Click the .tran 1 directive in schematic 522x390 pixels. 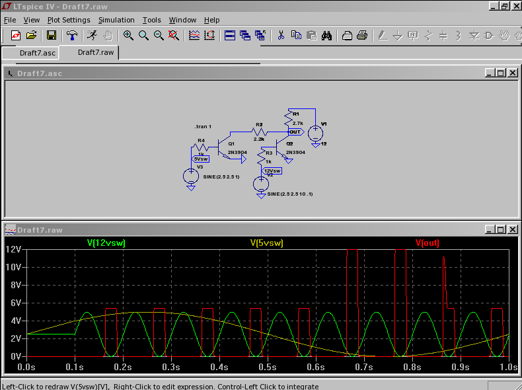(x=203, y=126)
